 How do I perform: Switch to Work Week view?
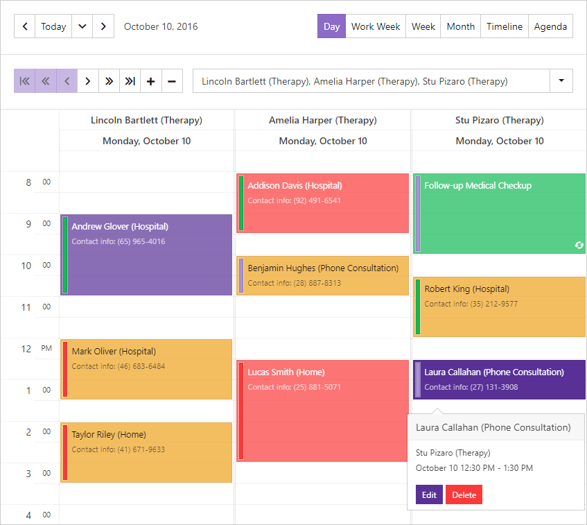pos(376,26)
